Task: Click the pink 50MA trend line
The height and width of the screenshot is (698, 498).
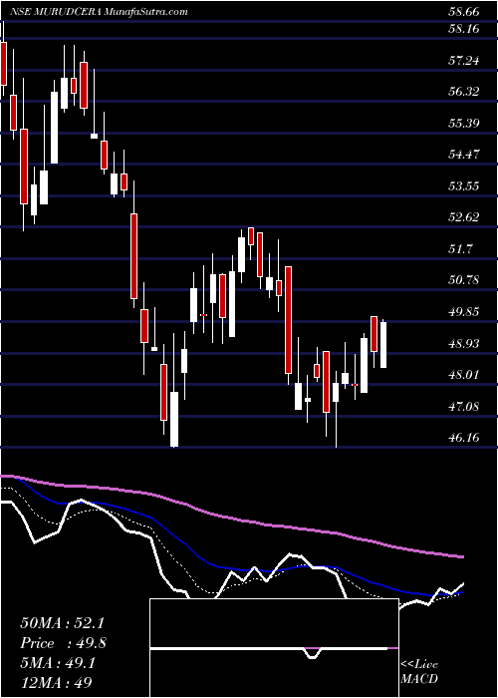Action: tap(232, 517)
